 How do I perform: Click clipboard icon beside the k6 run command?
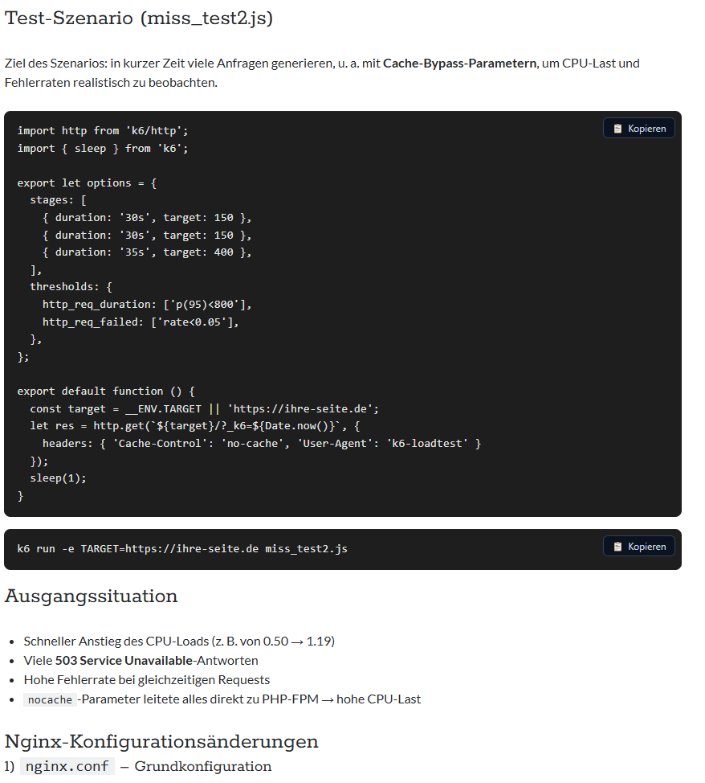coord(617,547)
